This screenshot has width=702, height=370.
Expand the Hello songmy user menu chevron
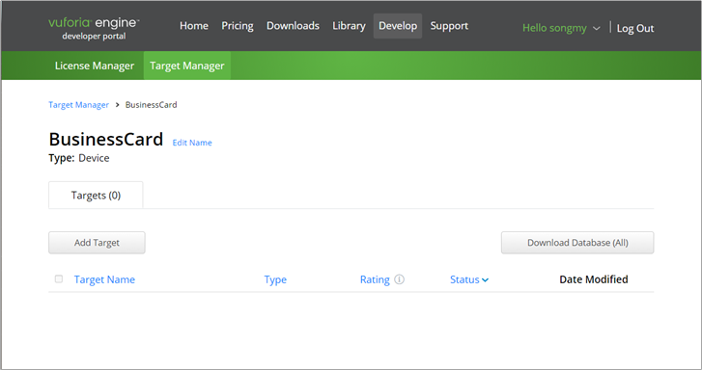click(x=597, y=28)
